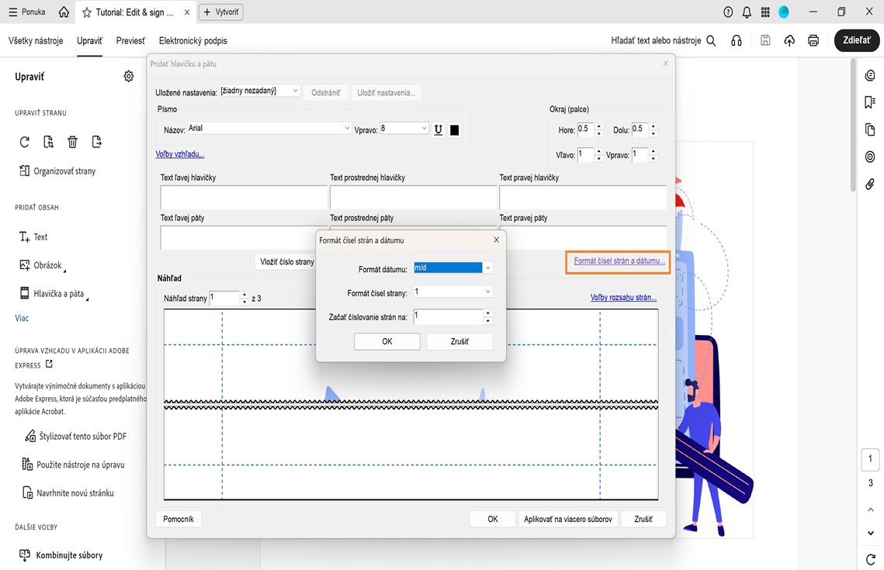Click the Viac link
The height and width of the screenshot is (570, 884).
22,318
